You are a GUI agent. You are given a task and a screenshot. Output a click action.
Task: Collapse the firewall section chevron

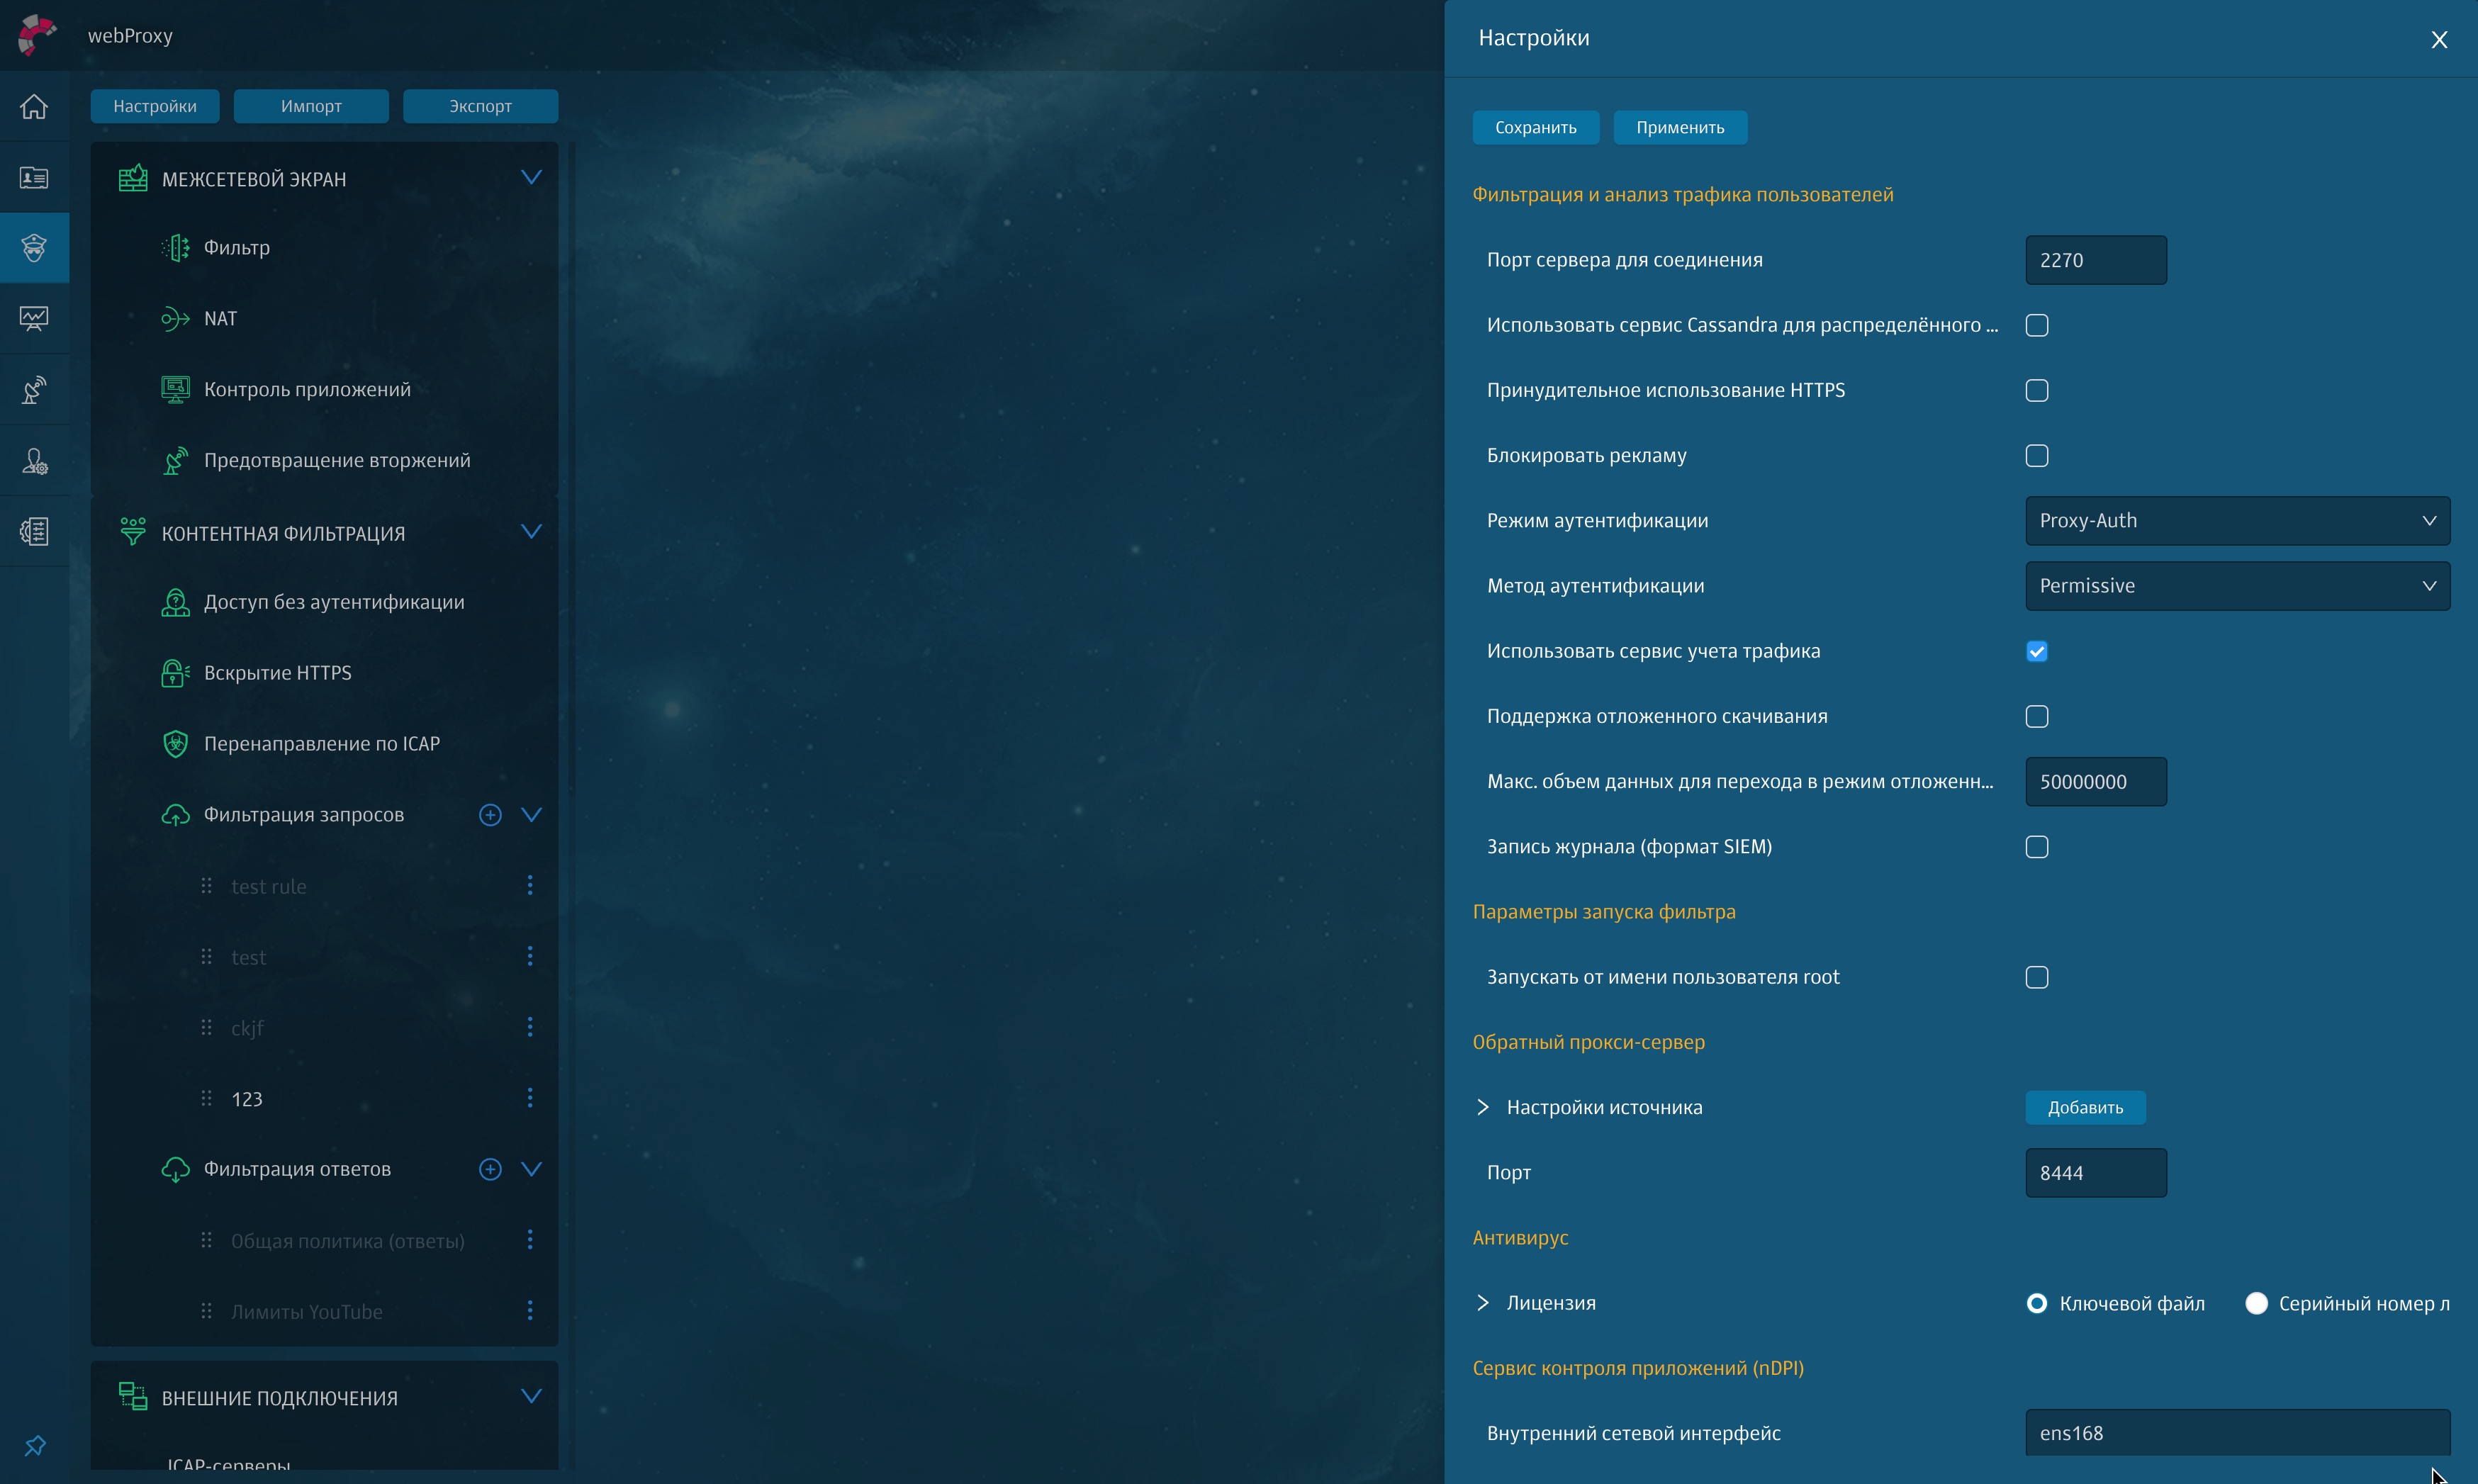click(x=531, y=178)
